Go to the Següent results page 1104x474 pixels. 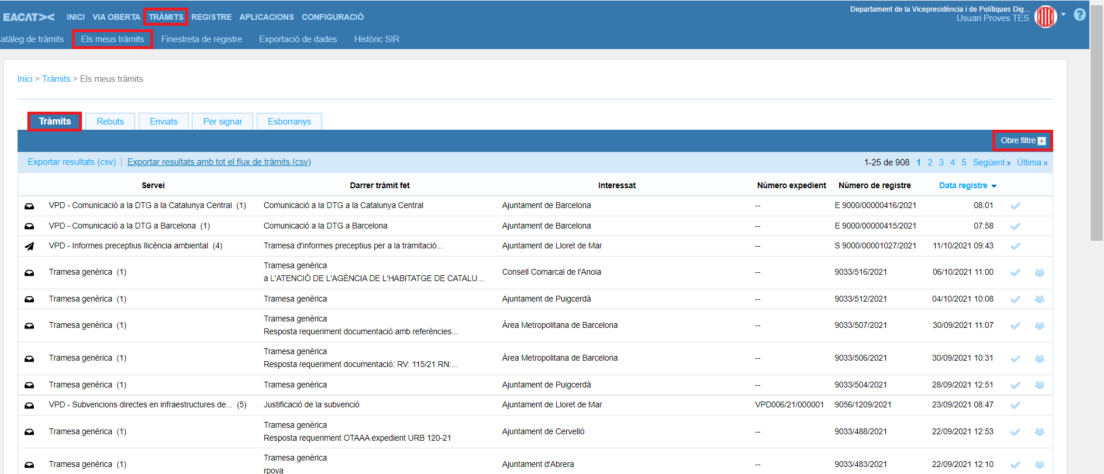coord(991,162)
